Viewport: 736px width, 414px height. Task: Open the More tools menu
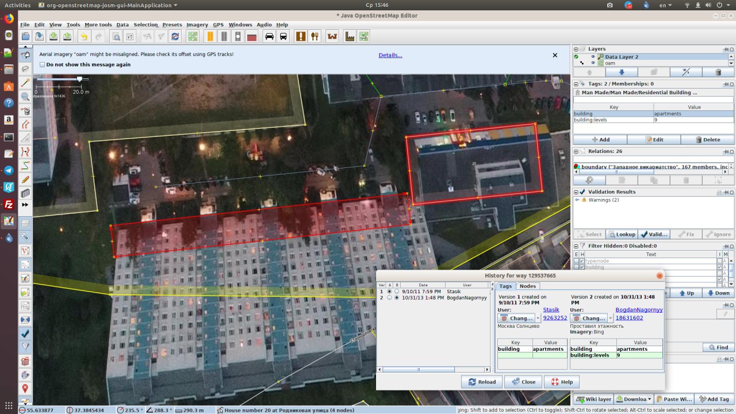[98, 25]
